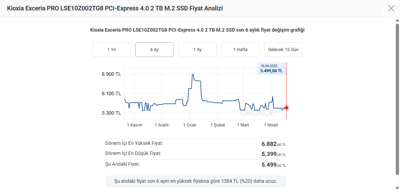Select the "1 Yıl" time range
The height and width of the screenshot is (189, 400).
click(x=112, y=50)
